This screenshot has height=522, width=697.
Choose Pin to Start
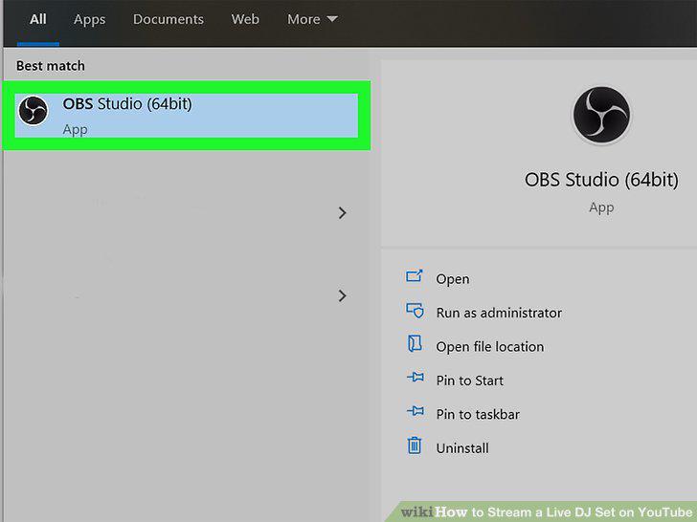(x=469, y=381)
